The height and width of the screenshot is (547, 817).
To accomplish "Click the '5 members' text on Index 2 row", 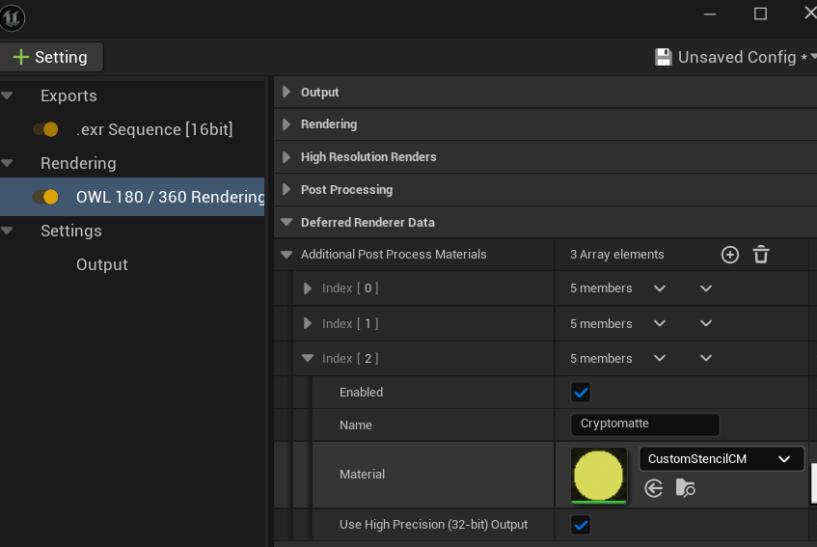I will [x=601, y=359].
